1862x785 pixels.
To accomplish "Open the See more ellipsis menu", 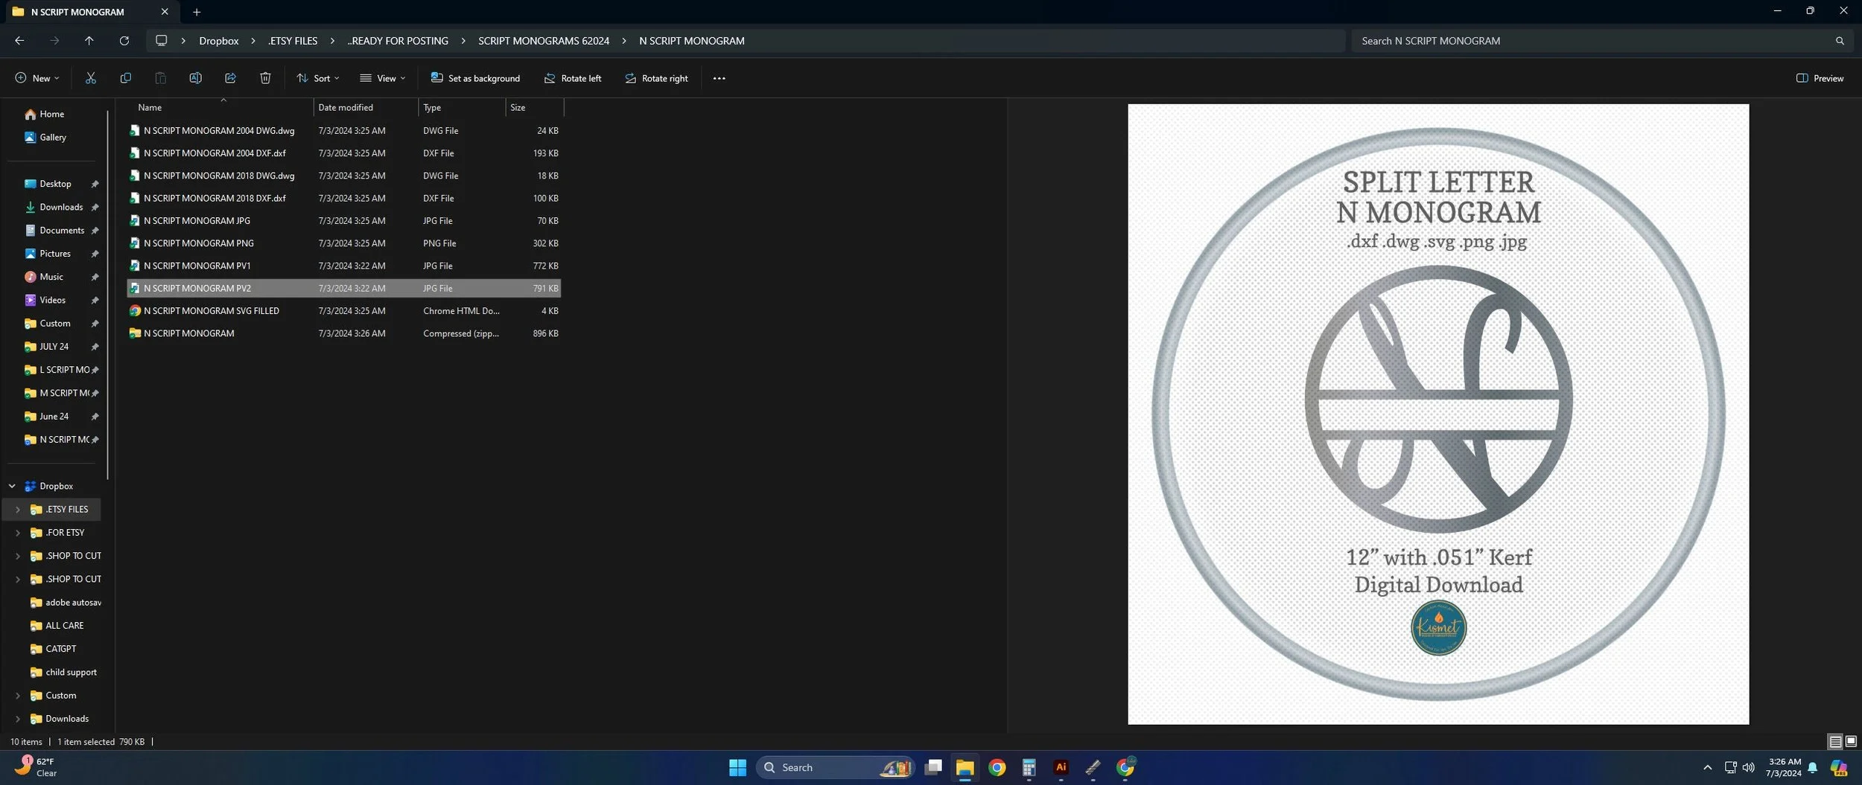I will point(719,78).
